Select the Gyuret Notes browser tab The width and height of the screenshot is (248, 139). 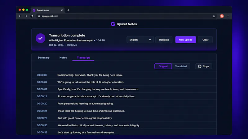[47, 10]
